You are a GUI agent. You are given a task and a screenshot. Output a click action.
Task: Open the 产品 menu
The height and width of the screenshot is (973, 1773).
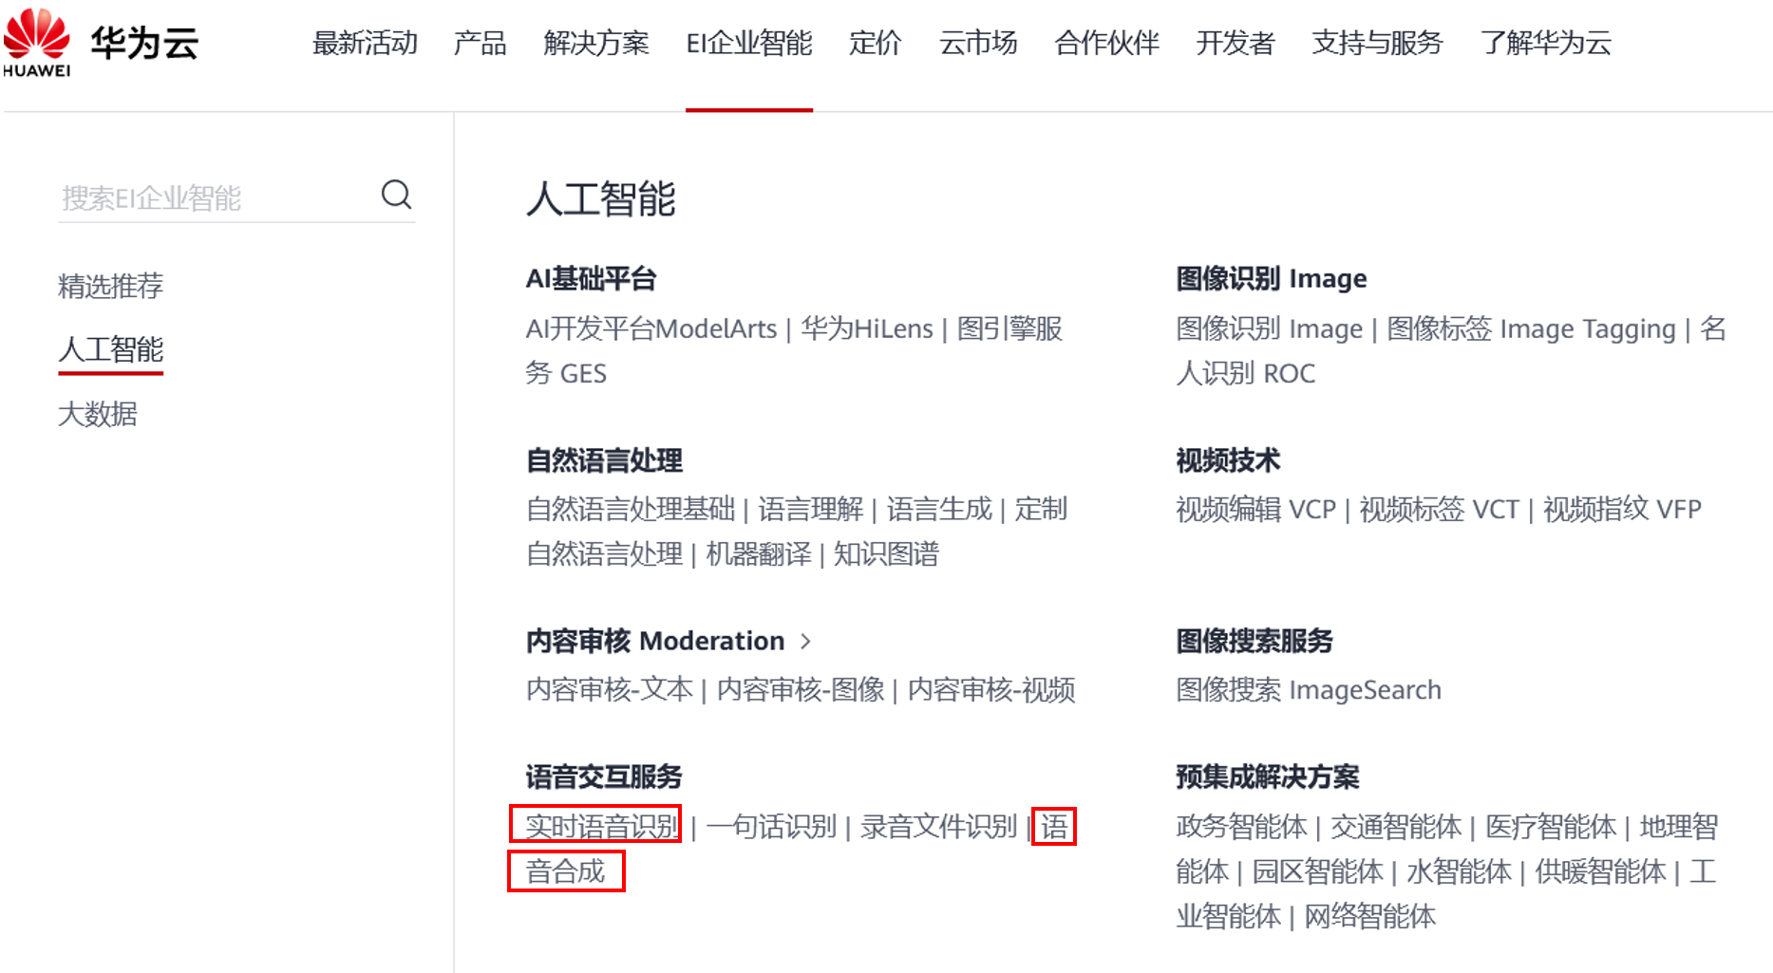pyautogui.click(x=480, y=43)
